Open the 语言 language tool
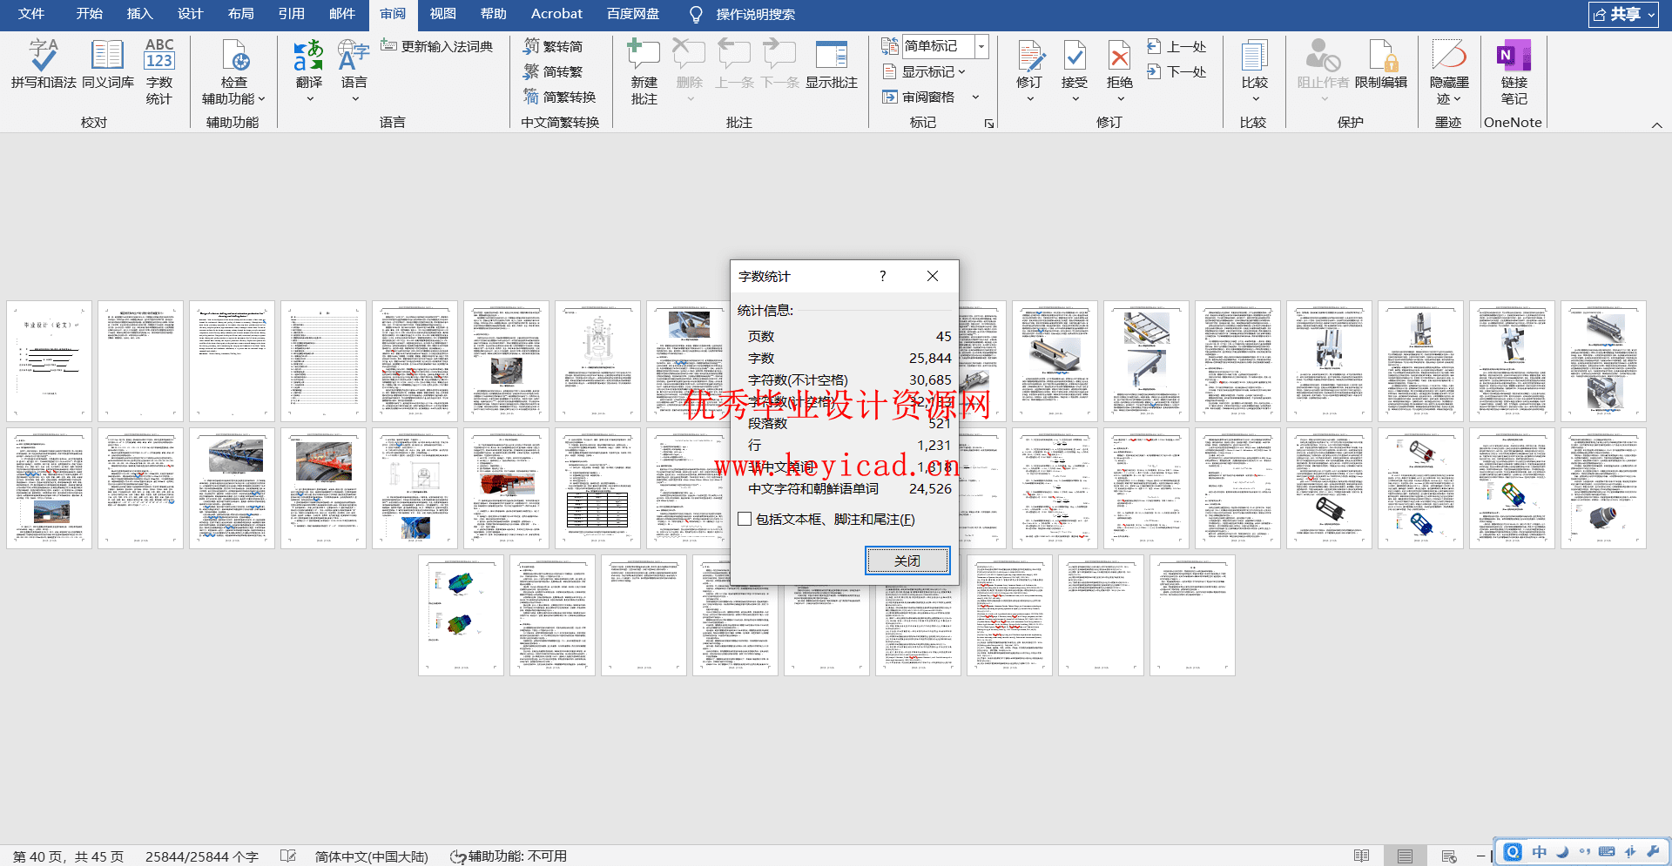 pyautogui.click(x=354, y=72)
